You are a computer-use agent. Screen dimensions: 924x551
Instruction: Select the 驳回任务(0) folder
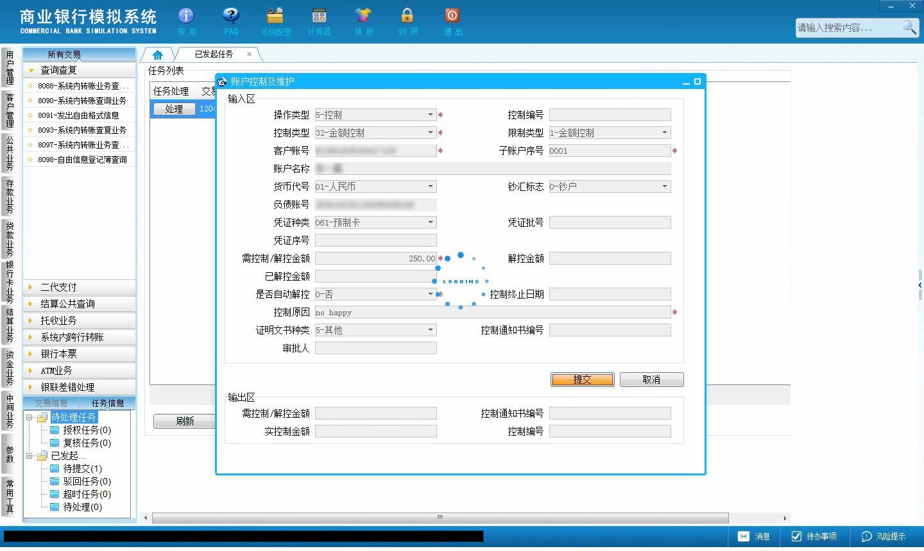pos(87,481)
